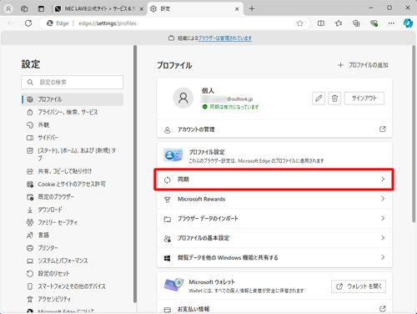This screenshot has width=417, height=314.
Task: Click the profile avatar picture for 個人
Action: pyautogui.click(x=183, y=98)
